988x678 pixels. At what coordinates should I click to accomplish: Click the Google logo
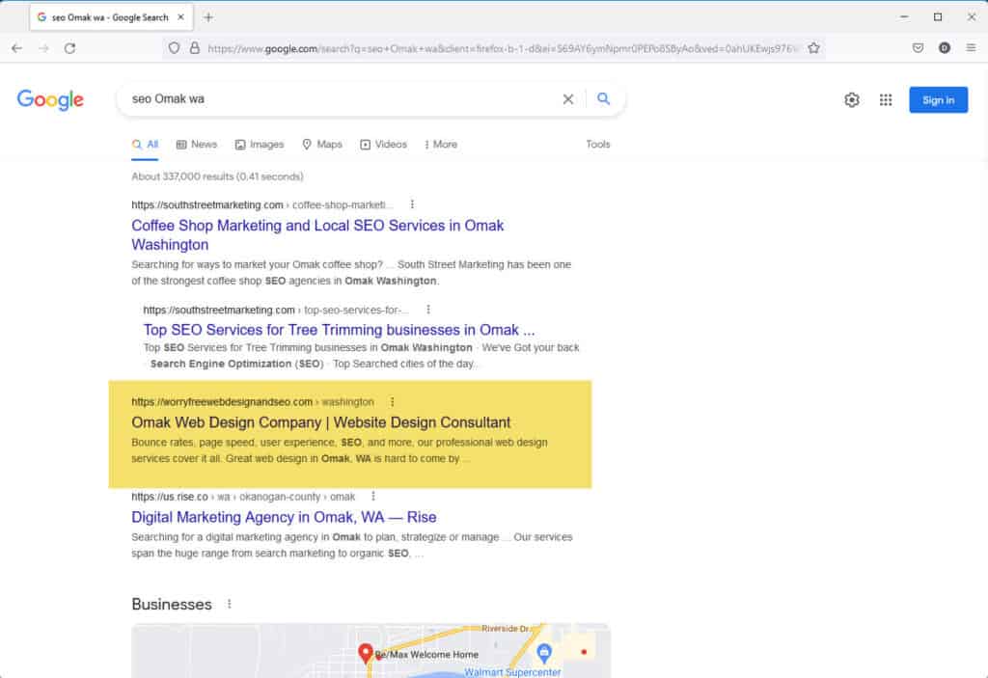click(50, 99)
